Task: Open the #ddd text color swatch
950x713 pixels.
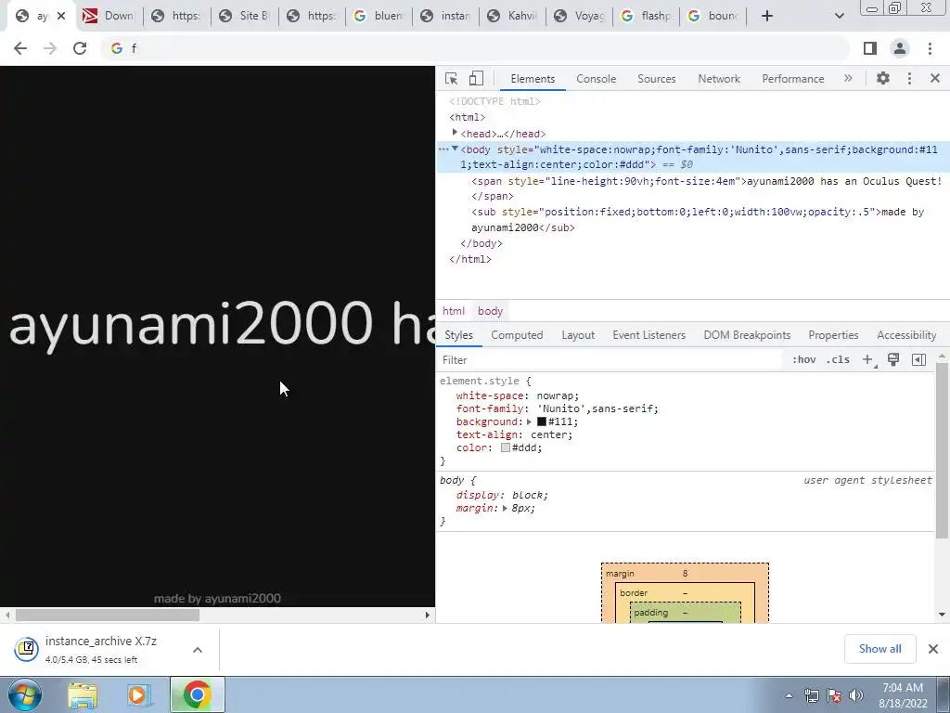Action: point(506,448)
